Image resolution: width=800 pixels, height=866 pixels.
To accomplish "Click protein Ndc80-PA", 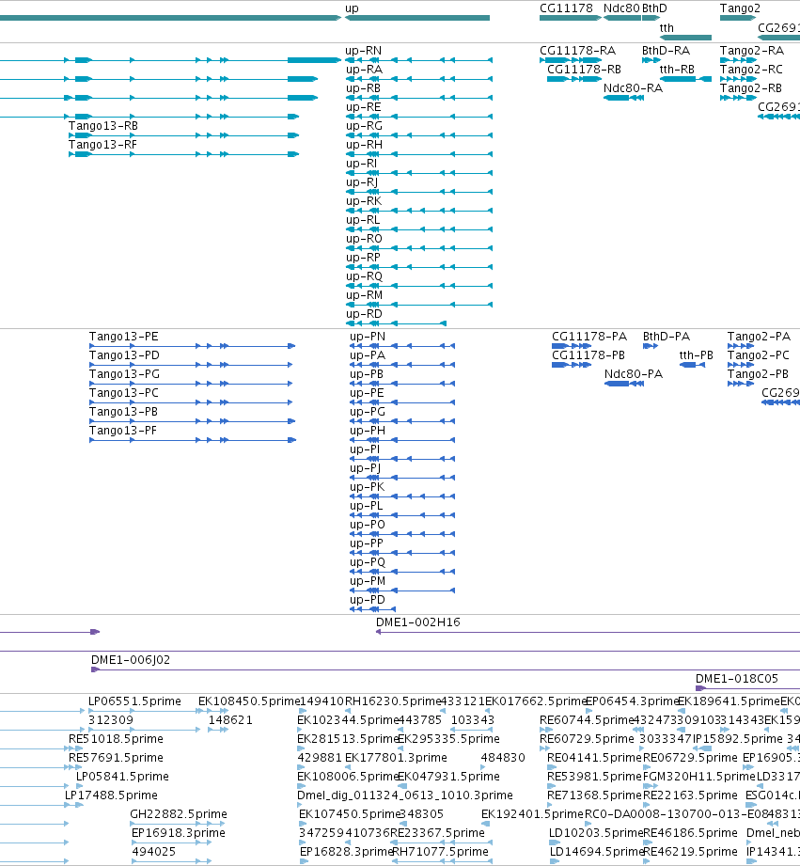I will tap(624, 384).
